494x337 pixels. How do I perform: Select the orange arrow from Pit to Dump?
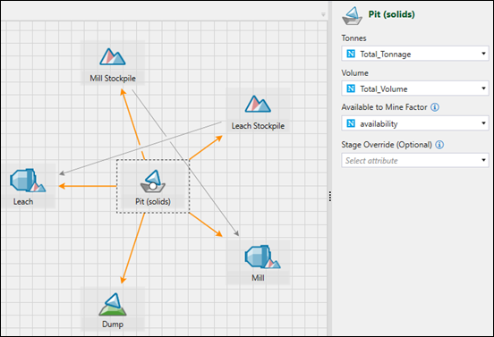click(x=132, y=249)
